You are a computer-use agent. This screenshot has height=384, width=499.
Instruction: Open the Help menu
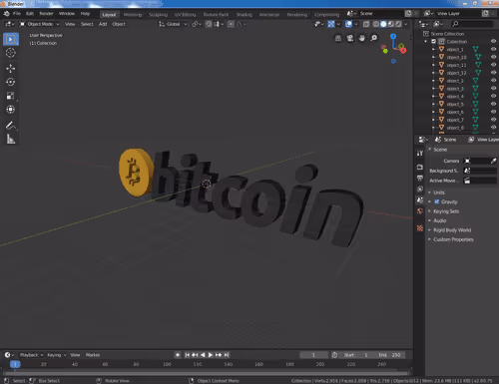pyautogui.click(x=85, y=14)
